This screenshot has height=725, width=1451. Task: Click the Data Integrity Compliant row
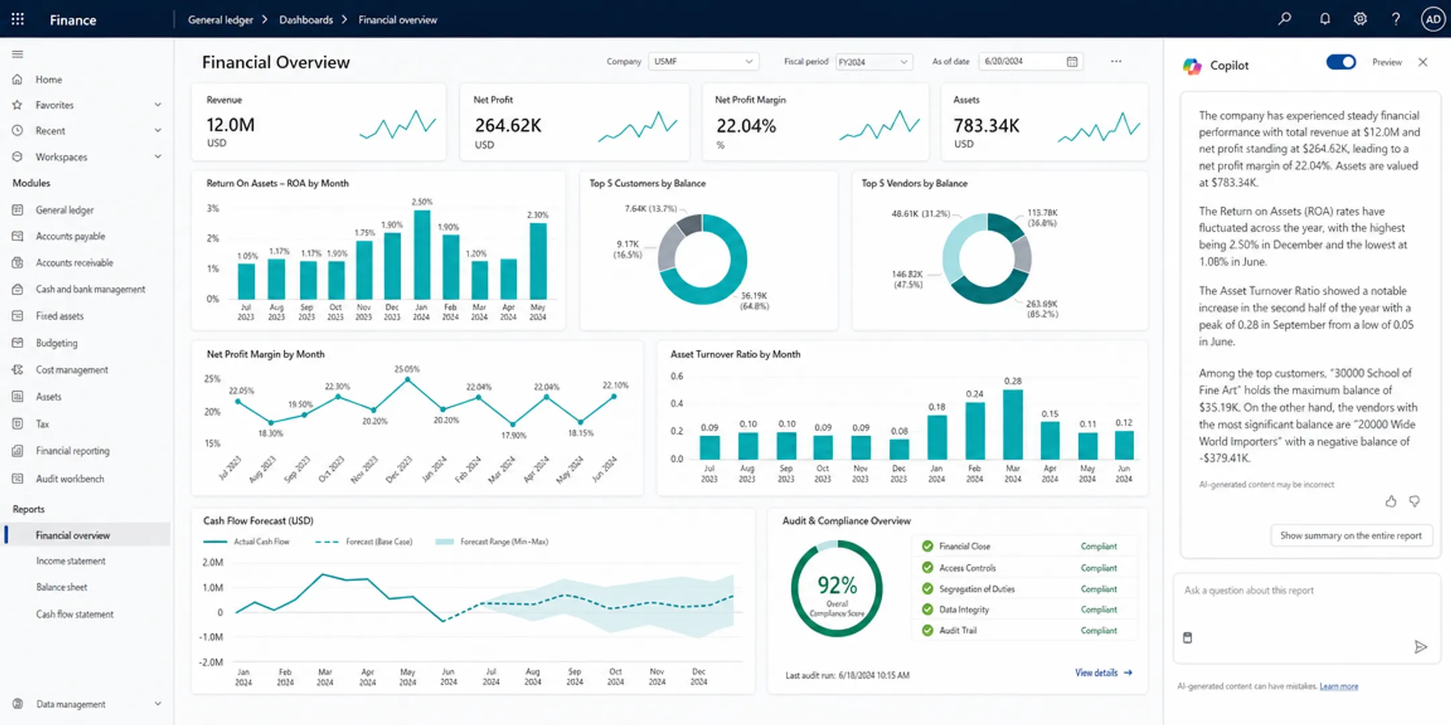pos(1024,610)
